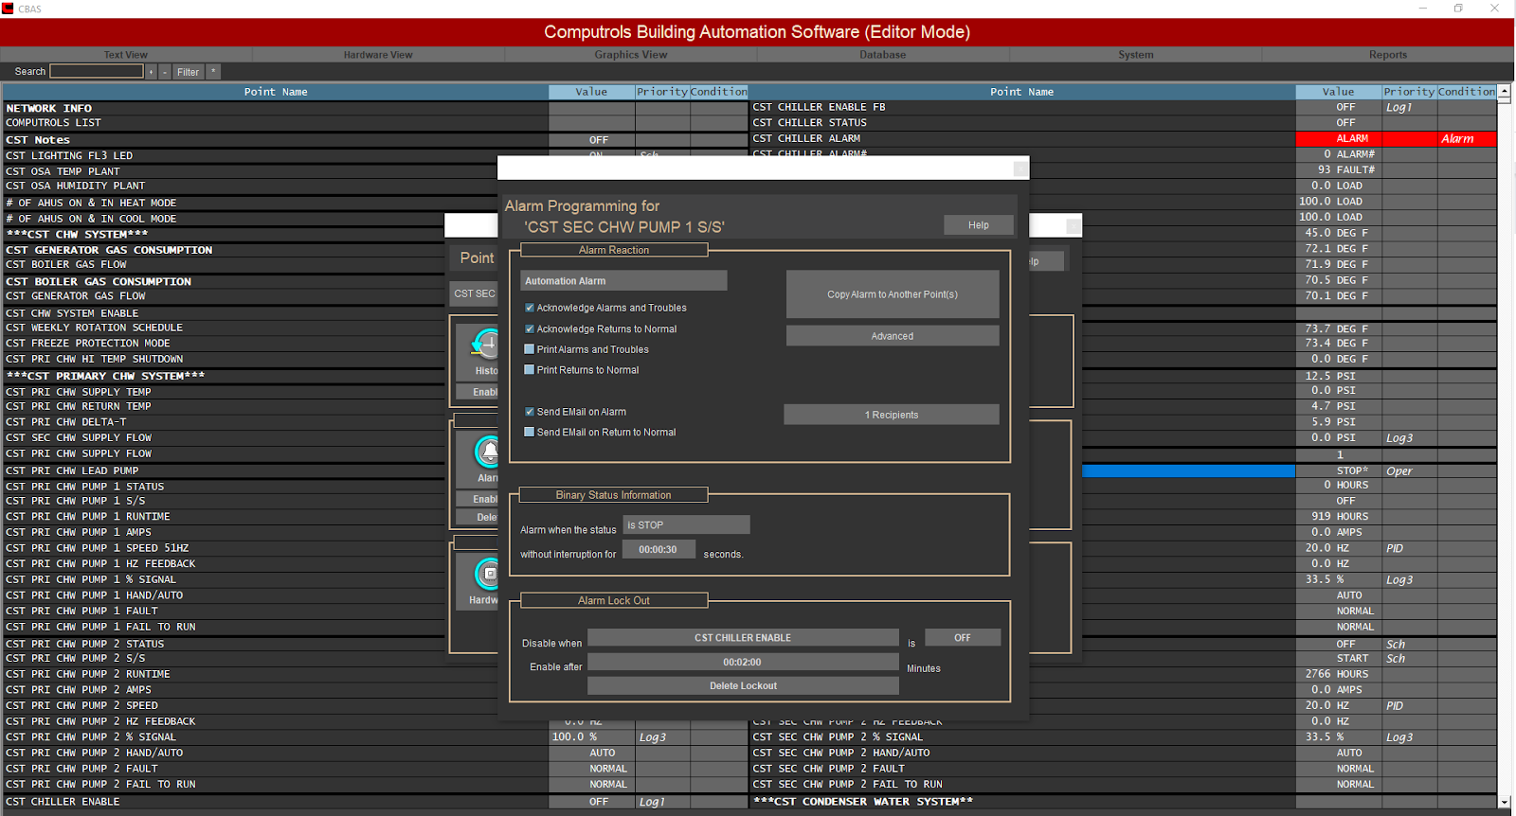Select CST PRI CHW HI TEMP SHUTDOWN point
This screenshot has width=1516, height=816.
tap(224, 359)
